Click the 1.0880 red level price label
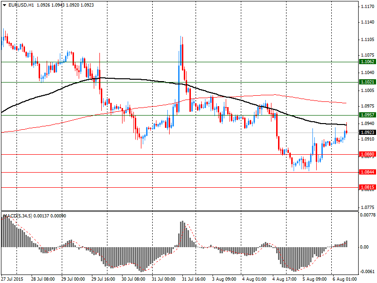 pyautogui.click(x=368, y=154)
